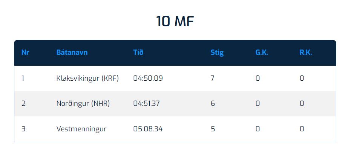The image size is (348, 155).
Task: Click the time 04:51.37
Action: pos(147,104)
